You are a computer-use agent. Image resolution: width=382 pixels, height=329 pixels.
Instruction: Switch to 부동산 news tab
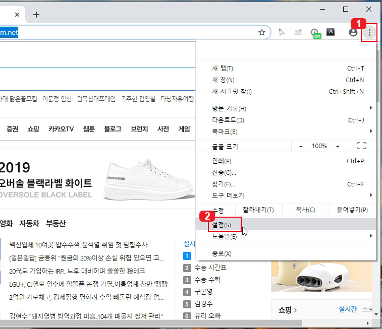(x=56, y=223)
